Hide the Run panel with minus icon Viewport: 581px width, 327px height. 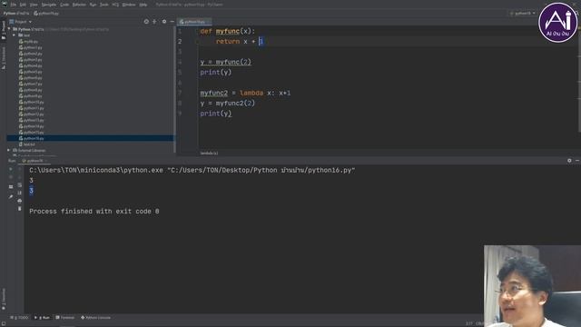577,161
